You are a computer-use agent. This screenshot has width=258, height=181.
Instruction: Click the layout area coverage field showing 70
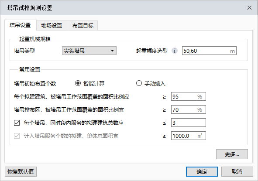tap(189, 109)
